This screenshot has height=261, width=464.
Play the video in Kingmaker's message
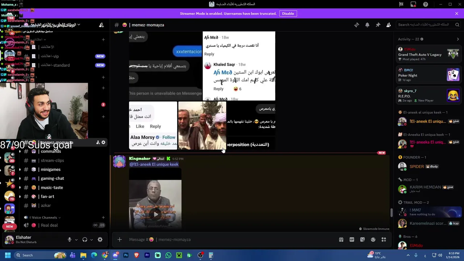156,214
